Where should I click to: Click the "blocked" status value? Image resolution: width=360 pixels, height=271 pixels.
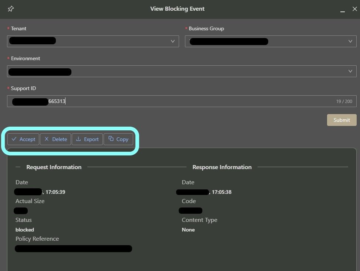click(x=25, y=230)
